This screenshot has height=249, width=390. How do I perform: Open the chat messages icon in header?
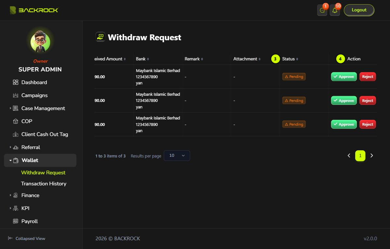(x=322, y=10)
